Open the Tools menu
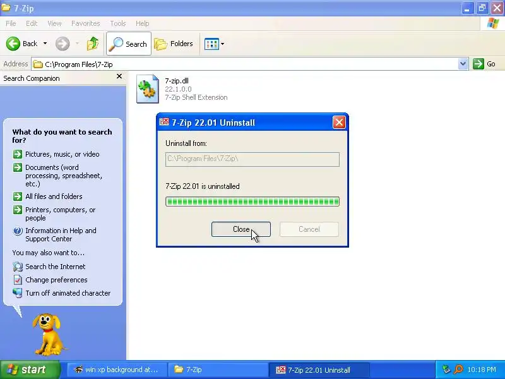This screenshot has height=379, width=505. click(x=118, y=23)
